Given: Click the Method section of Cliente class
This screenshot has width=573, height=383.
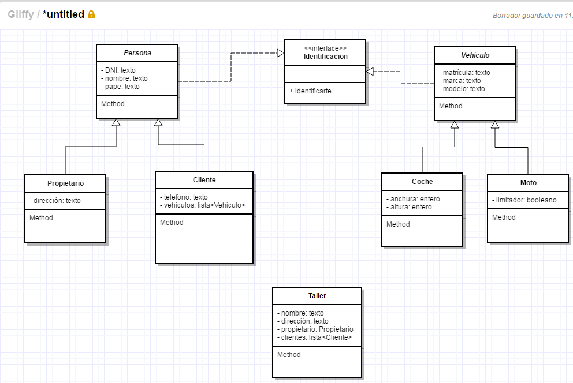Looking at the screenshot, I should click(x=204, y=239).
